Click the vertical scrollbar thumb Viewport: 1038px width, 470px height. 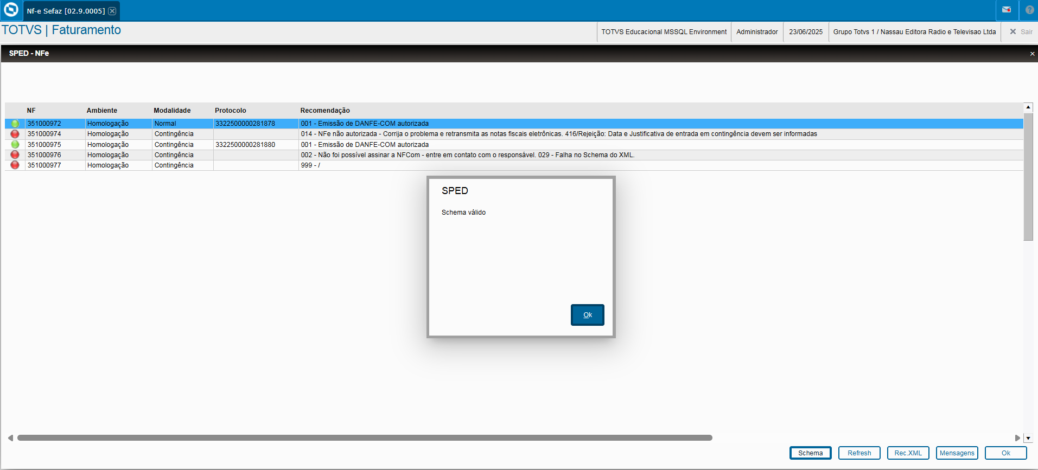(1028, 176)
